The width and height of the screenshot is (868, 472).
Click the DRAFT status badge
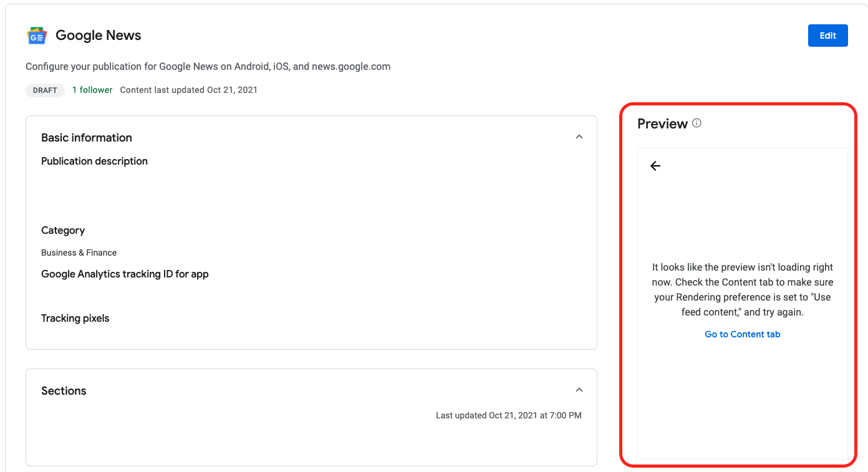(x=45, y=90)
